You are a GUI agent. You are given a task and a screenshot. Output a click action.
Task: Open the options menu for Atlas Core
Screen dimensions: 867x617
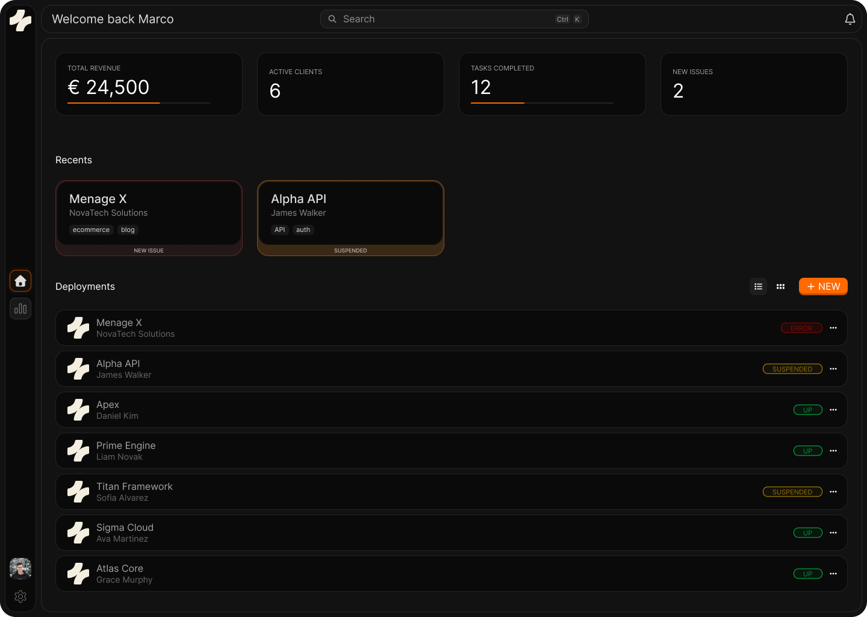[833, 574]
